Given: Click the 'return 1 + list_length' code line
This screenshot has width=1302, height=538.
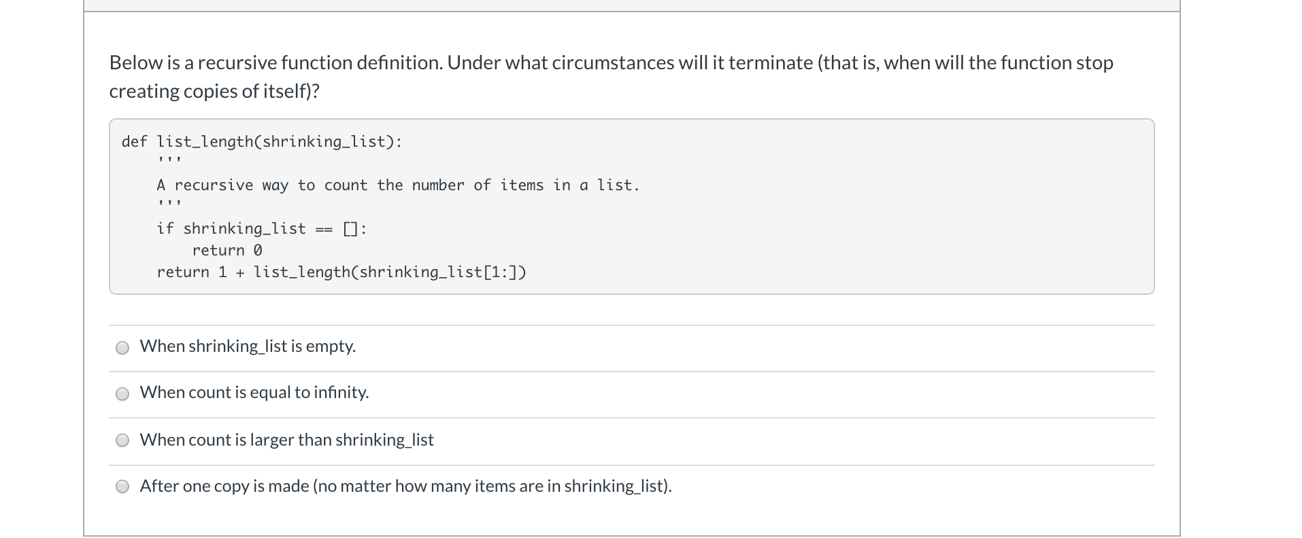Looking at the screenshot, I should tap(341, 272).
